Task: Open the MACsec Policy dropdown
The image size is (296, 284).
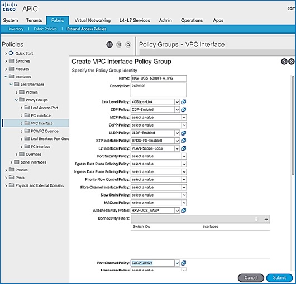Action: [184, 203]
